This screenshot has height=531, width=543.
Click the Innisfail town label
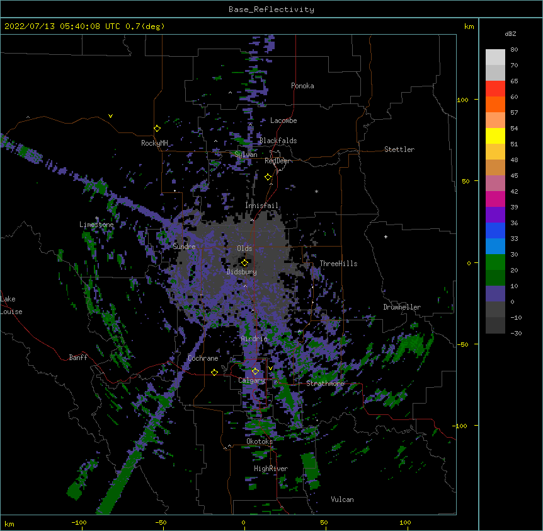pyautogui.click(x=262, y=206)
